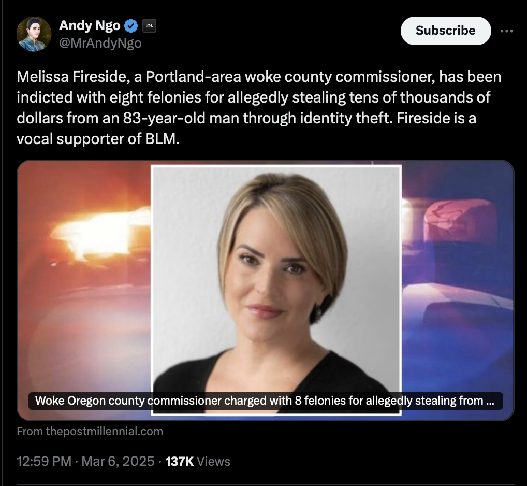The width and height of the screenshot is (527, 486).
Task: Click the PM affiliate badge icon
Action: click(x=149, y=25)
